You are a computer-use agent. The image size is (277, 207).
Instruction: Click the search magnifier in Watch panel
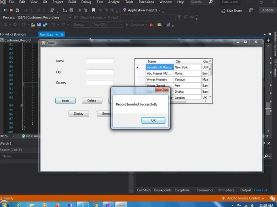pyautogui.click(x=266, y=156)
